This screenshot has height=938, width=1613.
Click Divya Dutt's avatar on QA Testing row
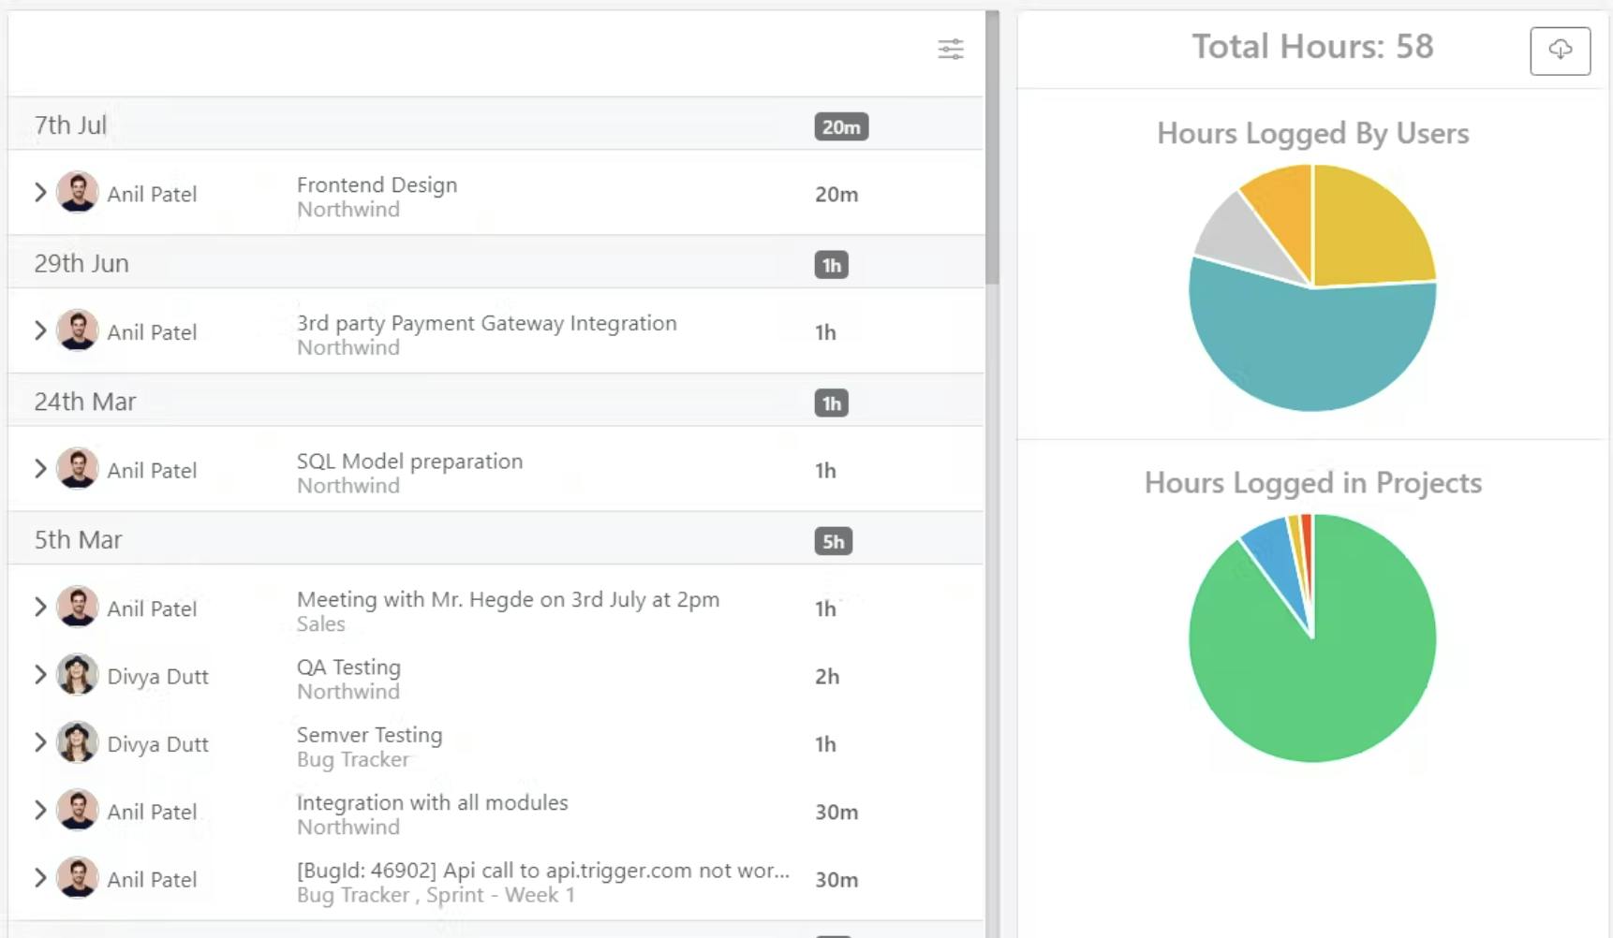[x=78, y=674]
